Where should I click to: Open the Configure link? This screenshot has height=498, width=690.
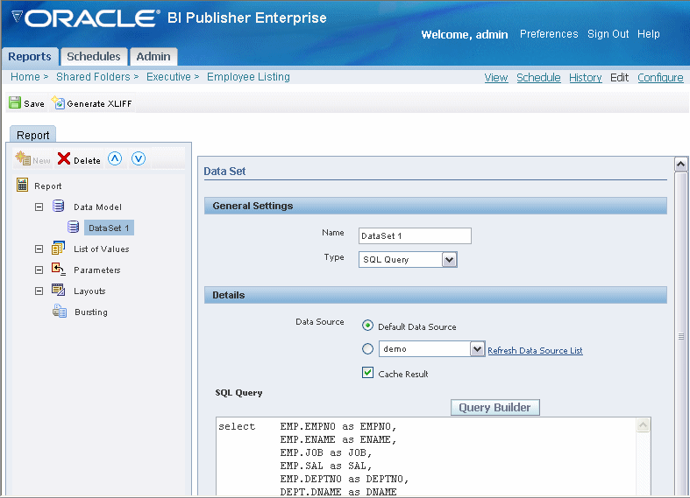(x=660, y=78)
